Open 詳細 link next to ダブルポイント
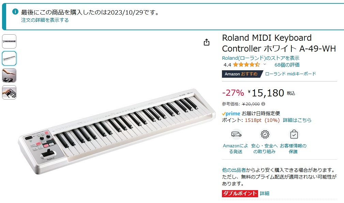This screenshot has height=203, width=344. [x=265, y=193]
